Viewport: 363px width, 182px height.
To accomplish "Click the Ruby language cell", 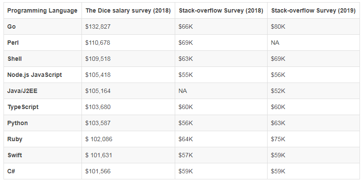I will (15, 139).
